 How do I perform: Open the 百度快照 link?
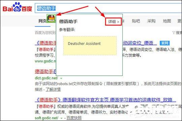pos(74,118)
